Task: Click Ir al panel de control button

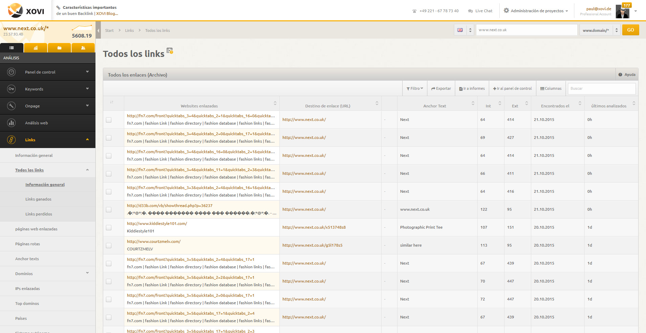Action: point(513,88)
